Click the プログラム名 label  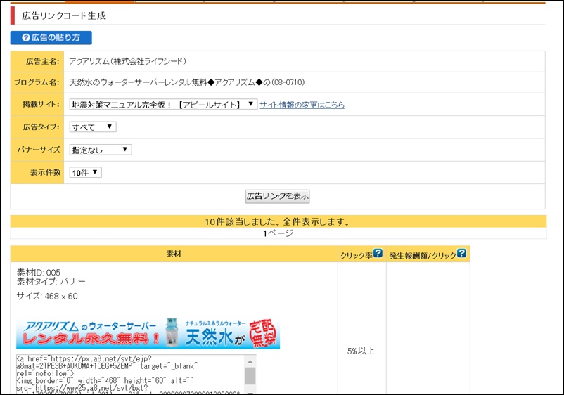[x=37, y=82]
